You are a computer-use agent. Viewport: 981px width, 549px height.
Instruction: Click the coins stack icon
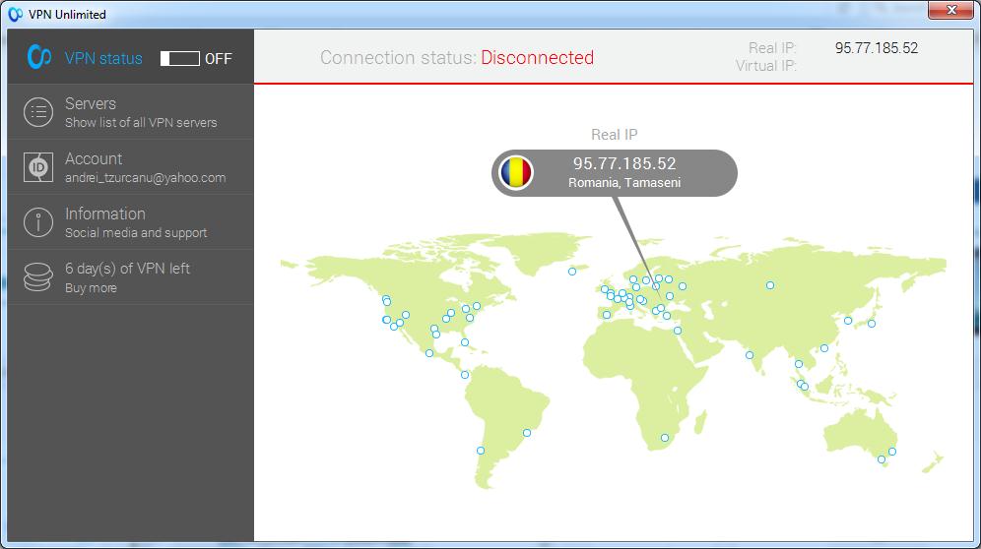pos(38,277)
